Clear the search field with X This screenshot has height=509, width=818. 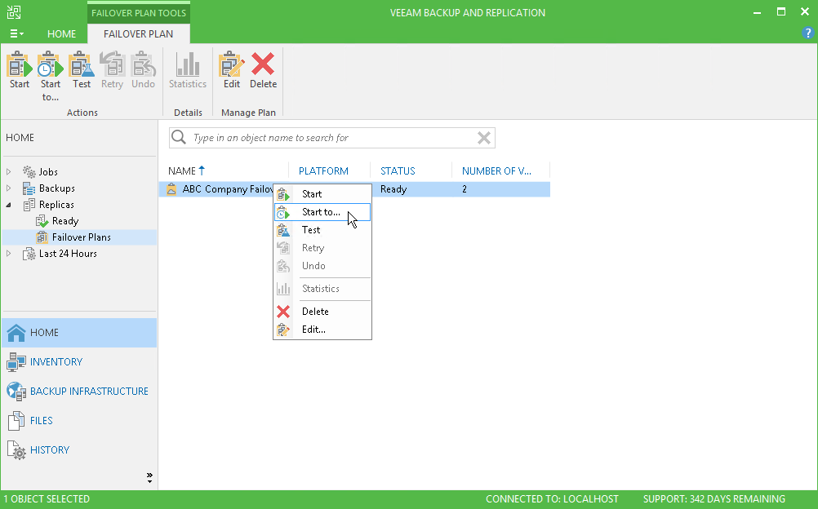point(483,138)
